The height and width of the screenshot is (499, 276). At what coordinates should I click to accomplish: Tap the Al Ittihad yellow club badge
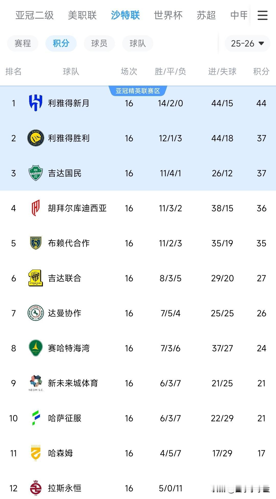[36, 278]
